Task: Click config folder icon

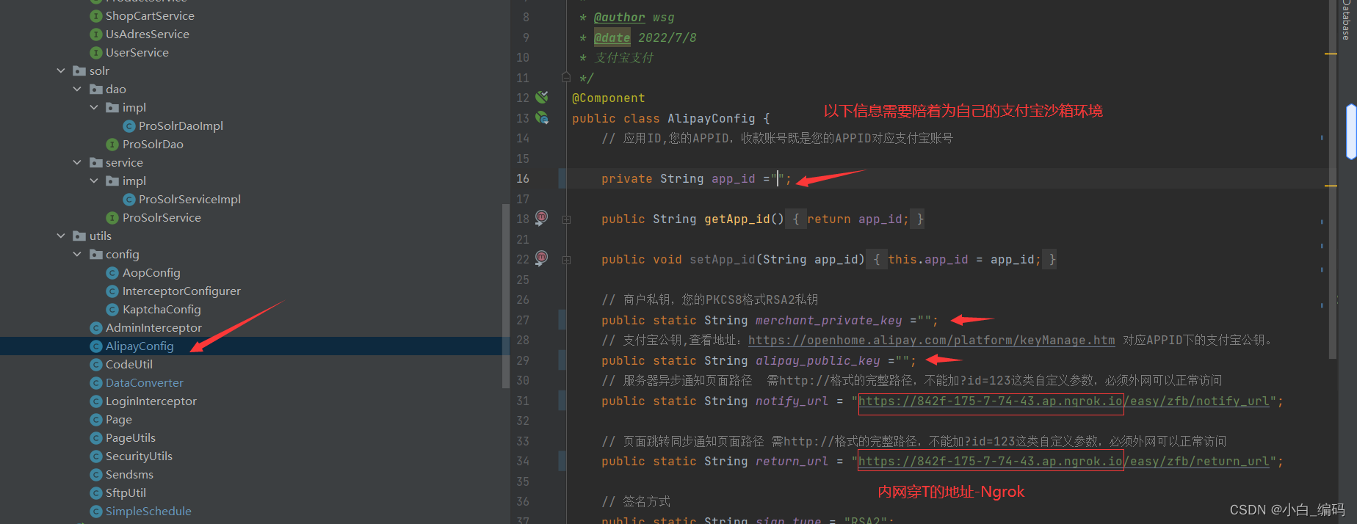Action: [95, 255]
